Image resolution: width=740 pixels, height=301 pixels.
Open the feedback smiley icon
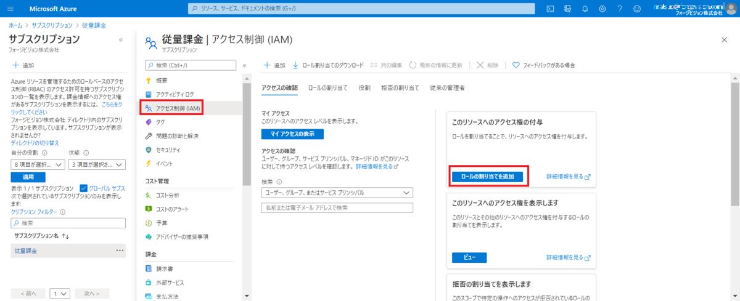click(x=637, y=9)
